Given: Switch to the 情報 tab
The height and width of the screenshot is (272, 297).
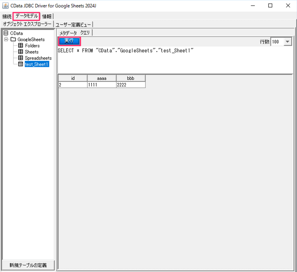Looking at the screenshot, I should (46, 17).
